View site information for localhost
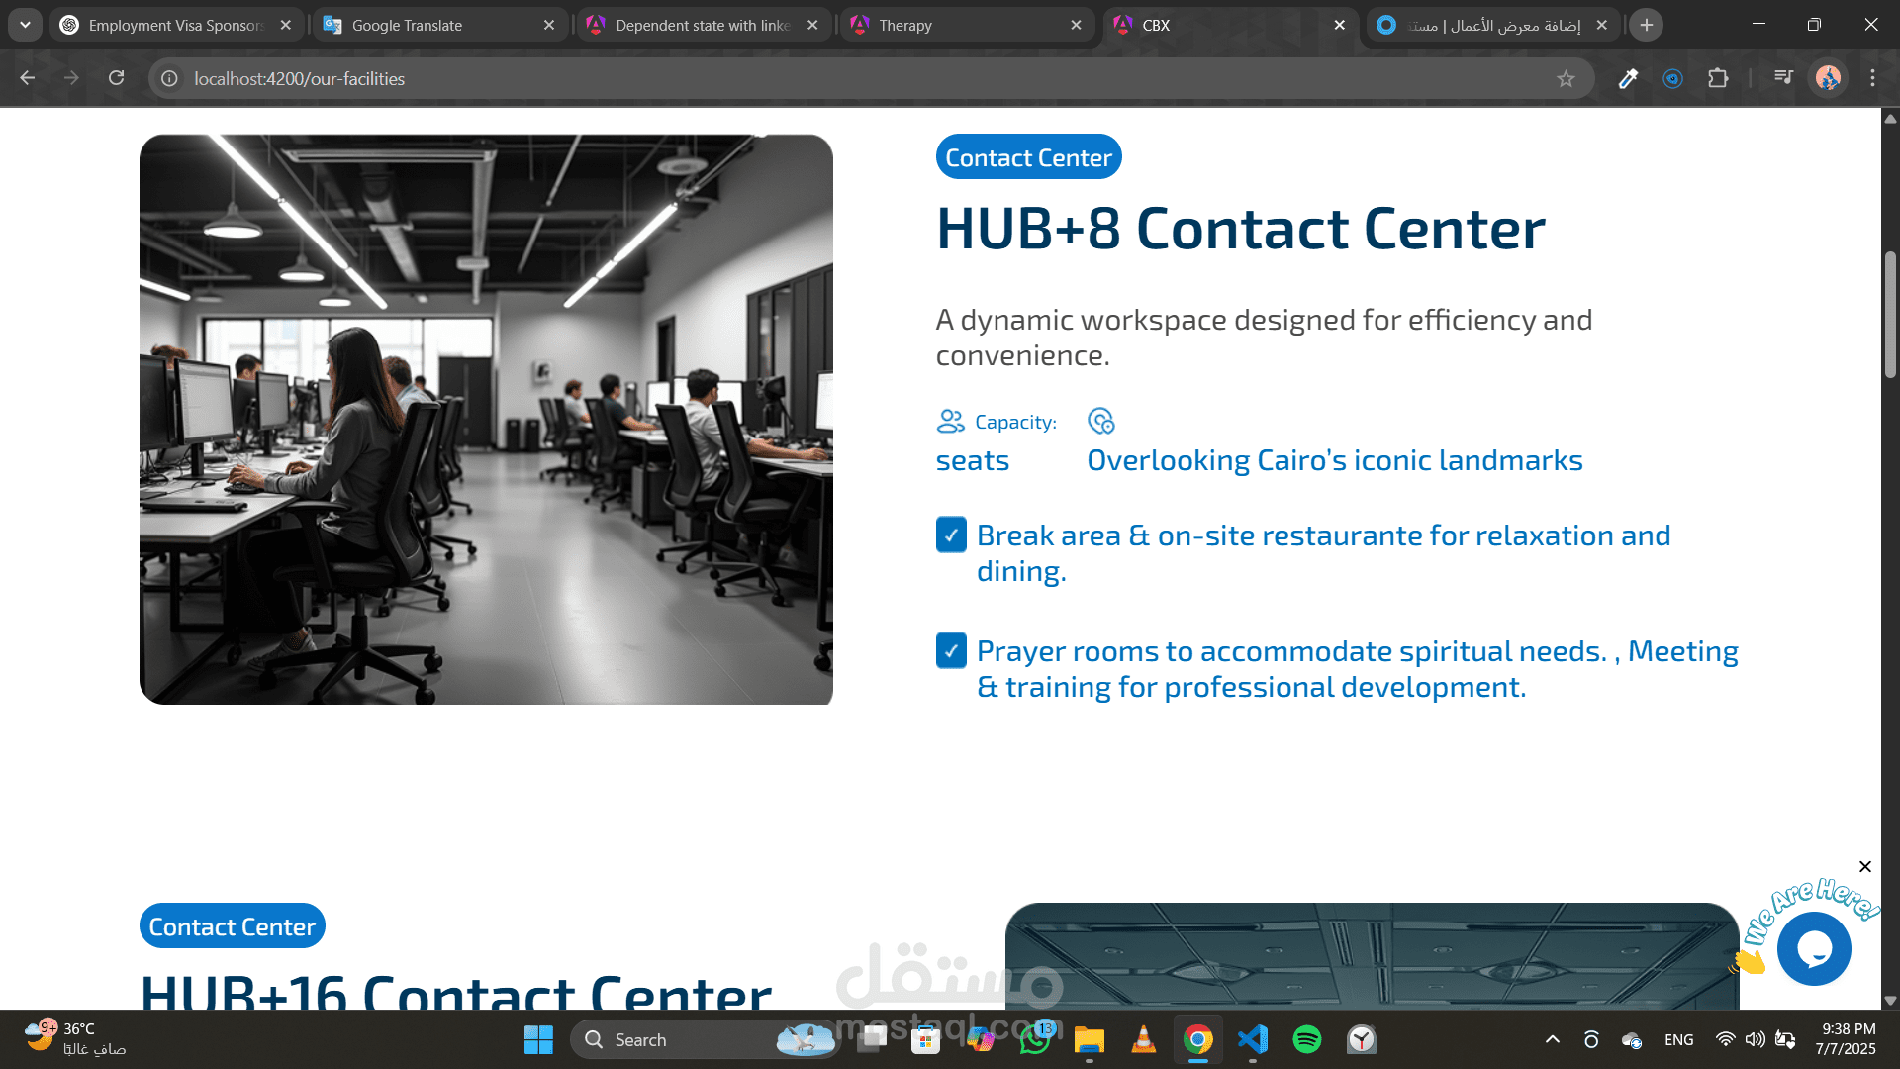Image resolution: width=1900 pixels, height=1069 pixels. coord(169,79)
